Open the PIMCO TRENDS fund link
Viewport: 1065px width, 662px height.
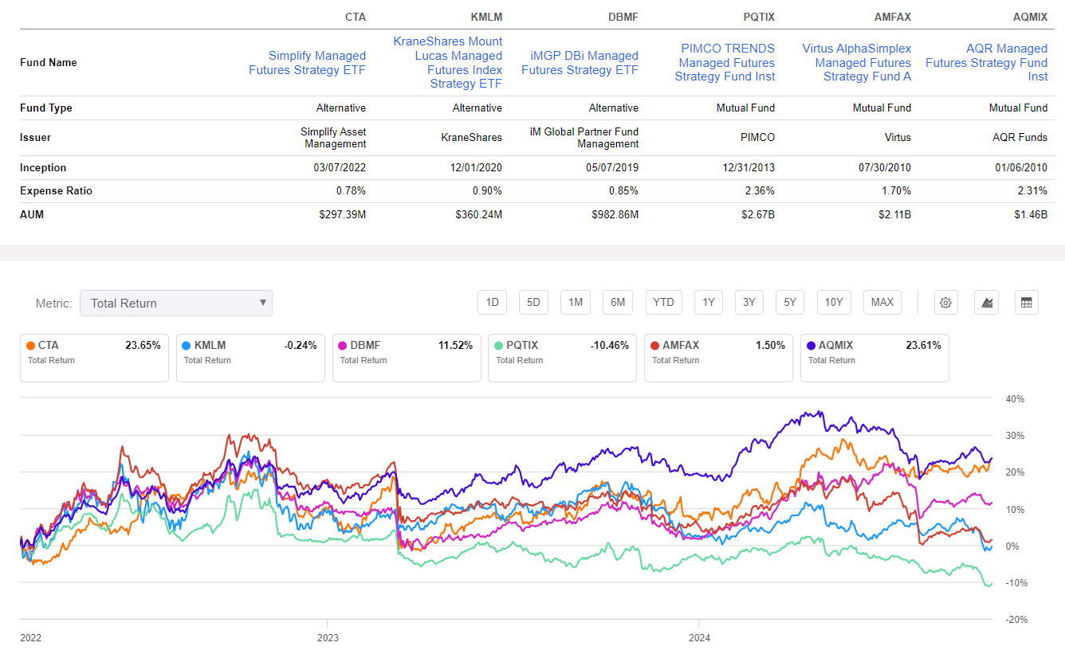click(x=725, y=62)
